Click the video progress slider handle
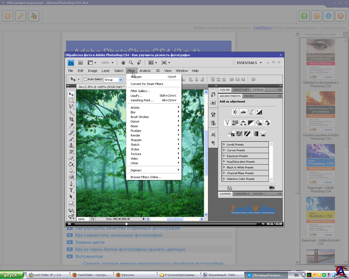Screen dimensions: 349x279 click(127, 224)
